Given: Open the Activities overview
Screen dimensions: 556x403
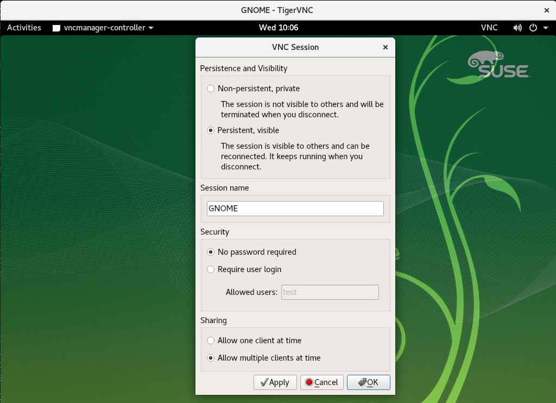Looking at the screenshot, I should pos(24,28).
